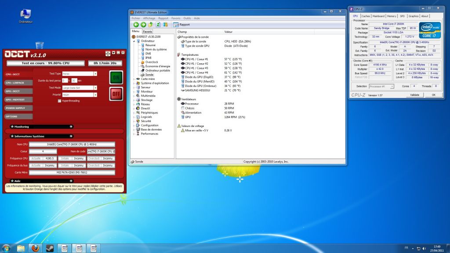This screenshot has width=450, height=253.
Task: Open the Priorité dropdown in OCCT
Action: 95,95
